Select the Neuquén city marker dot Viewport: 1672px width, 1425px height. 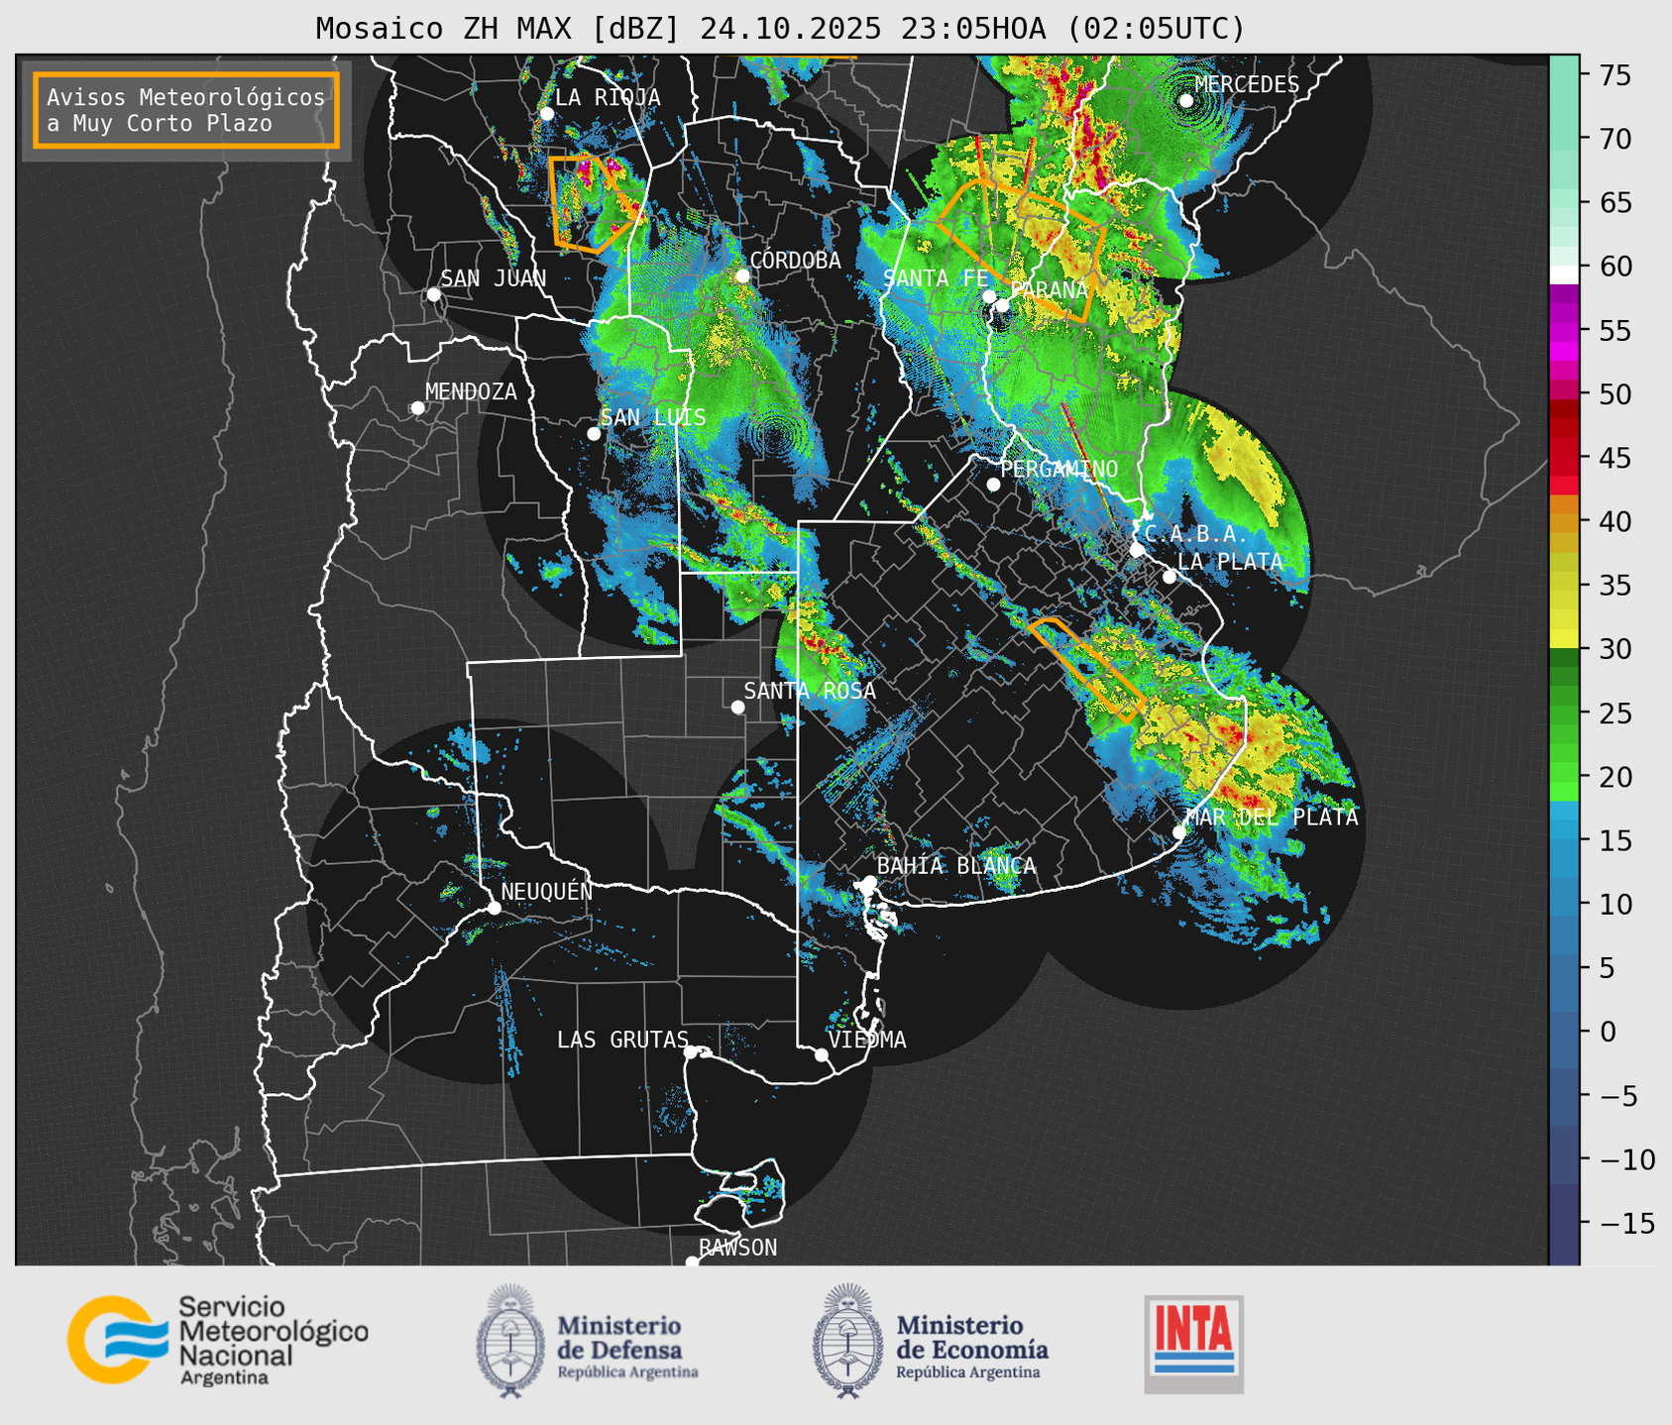[494, 908]
